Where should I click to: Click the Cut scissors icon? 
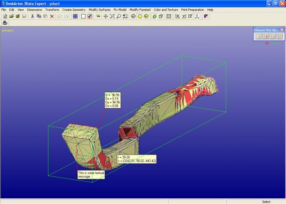[x=32, y=16]
